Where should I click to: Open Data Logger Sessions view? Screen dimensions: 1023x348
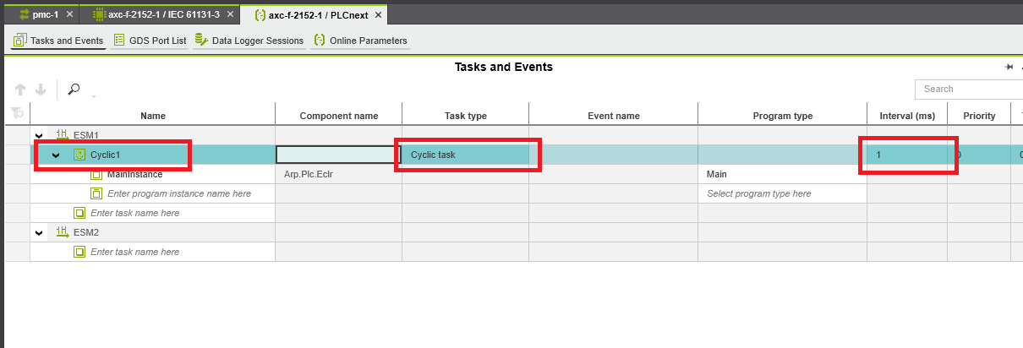click(249, 41)
